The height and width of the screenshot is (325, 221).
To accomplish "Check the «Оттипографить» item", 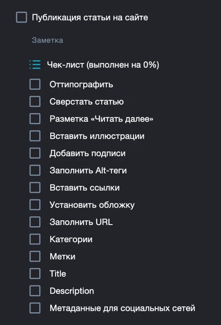I will coord(35,84).
